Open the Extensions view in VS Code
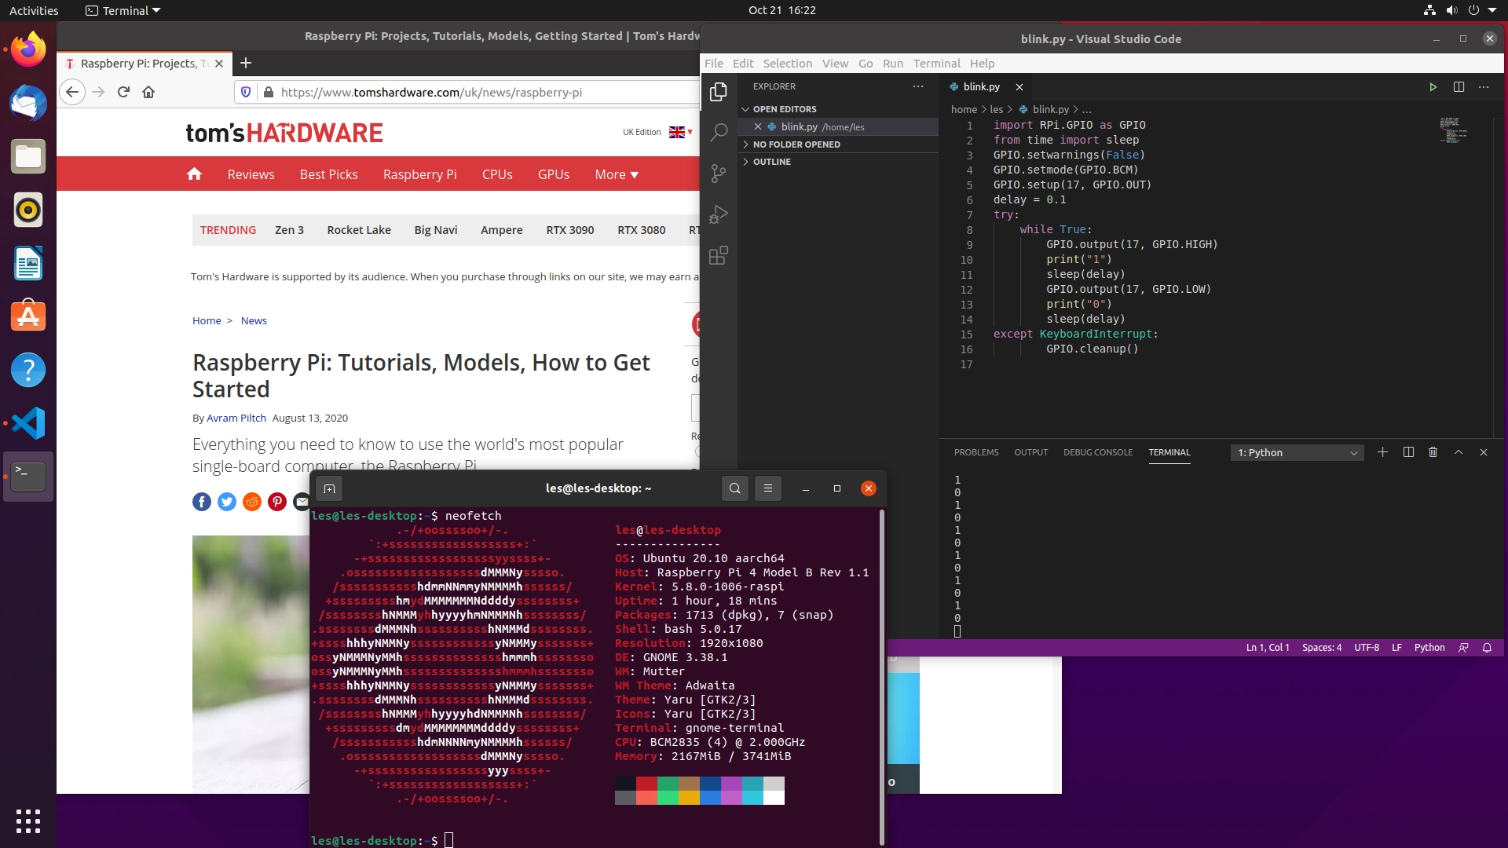This screenshot has width=1508, height=848. tap(718, 255)
